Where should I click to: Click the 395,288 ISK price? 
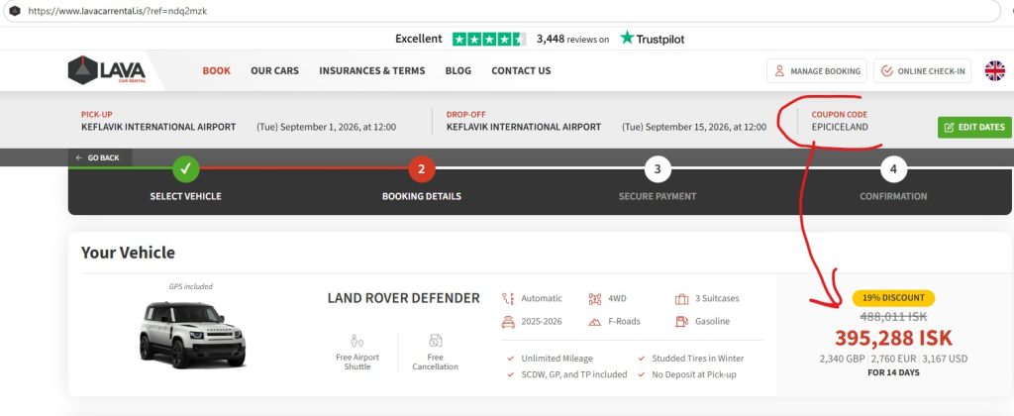click(893, 338)
